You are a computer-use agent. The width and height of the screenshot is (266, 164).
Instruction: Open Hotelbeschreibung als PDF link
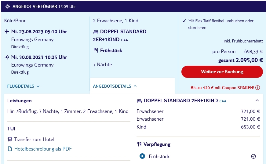(x=43, y=149)
